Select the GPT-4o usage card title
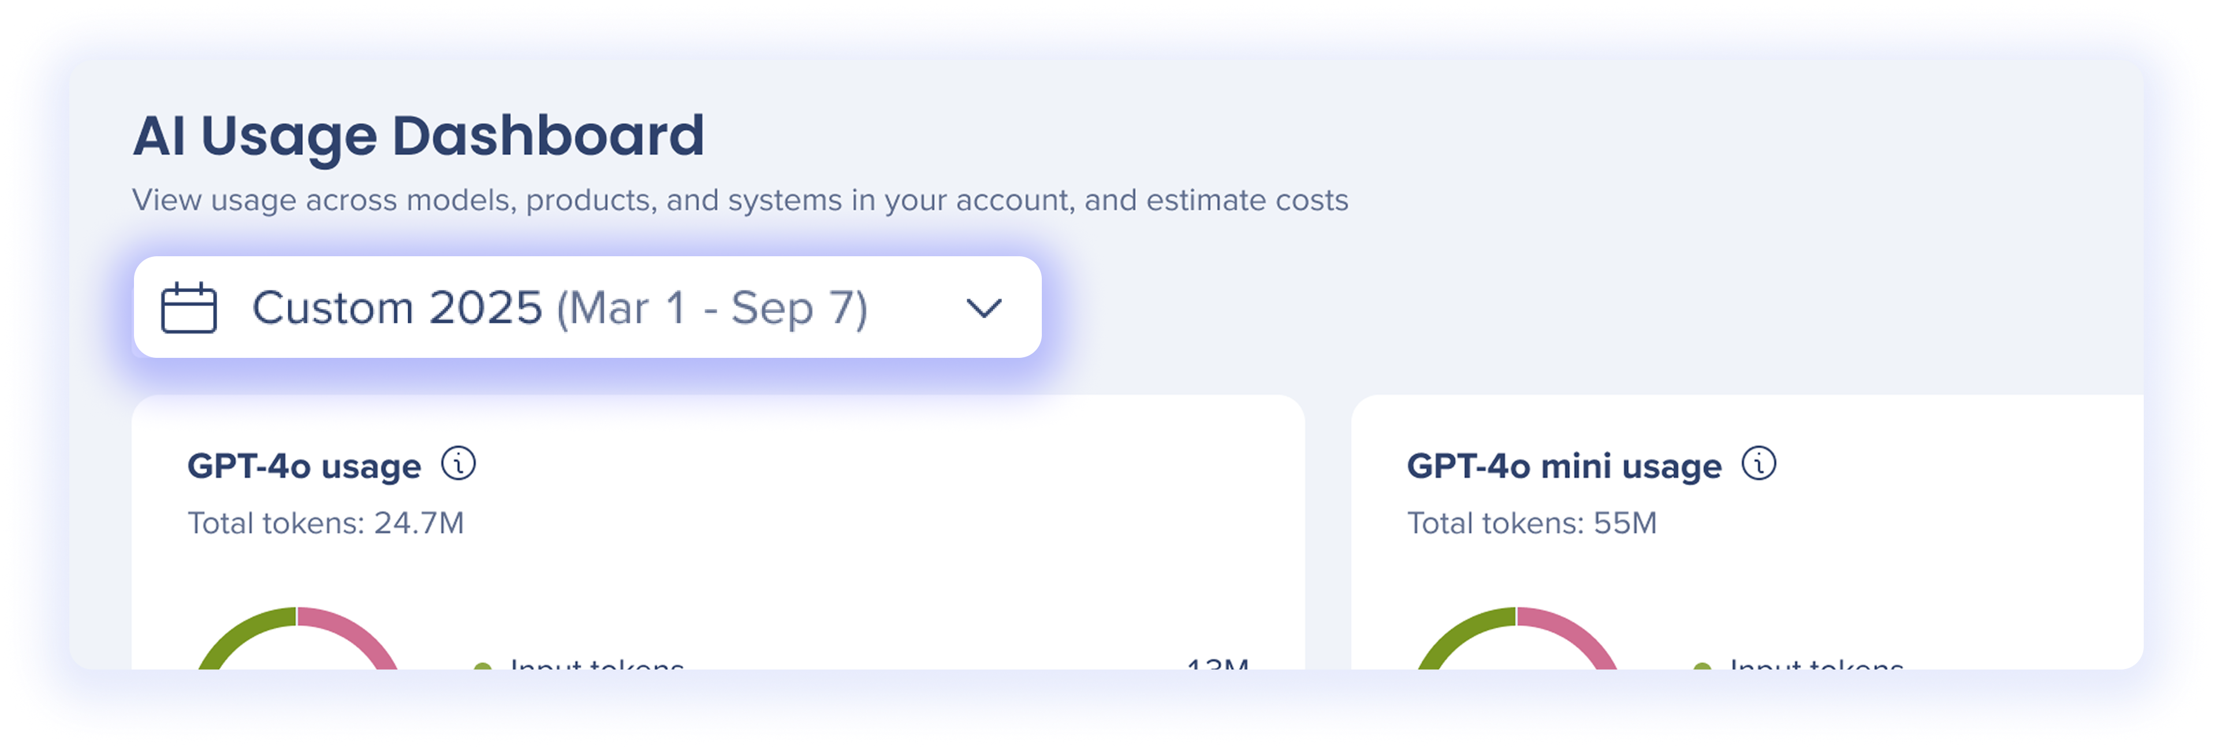Image resolution: width=2213 pixels, height=748 pixels. click(x=304, y=466)
